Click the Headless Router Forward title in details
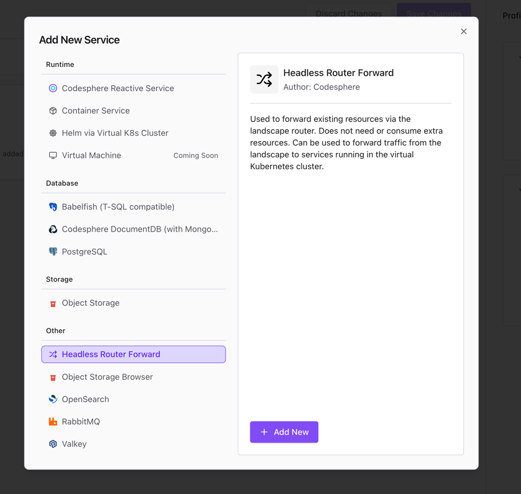521x494 pixels. point(338,73)
